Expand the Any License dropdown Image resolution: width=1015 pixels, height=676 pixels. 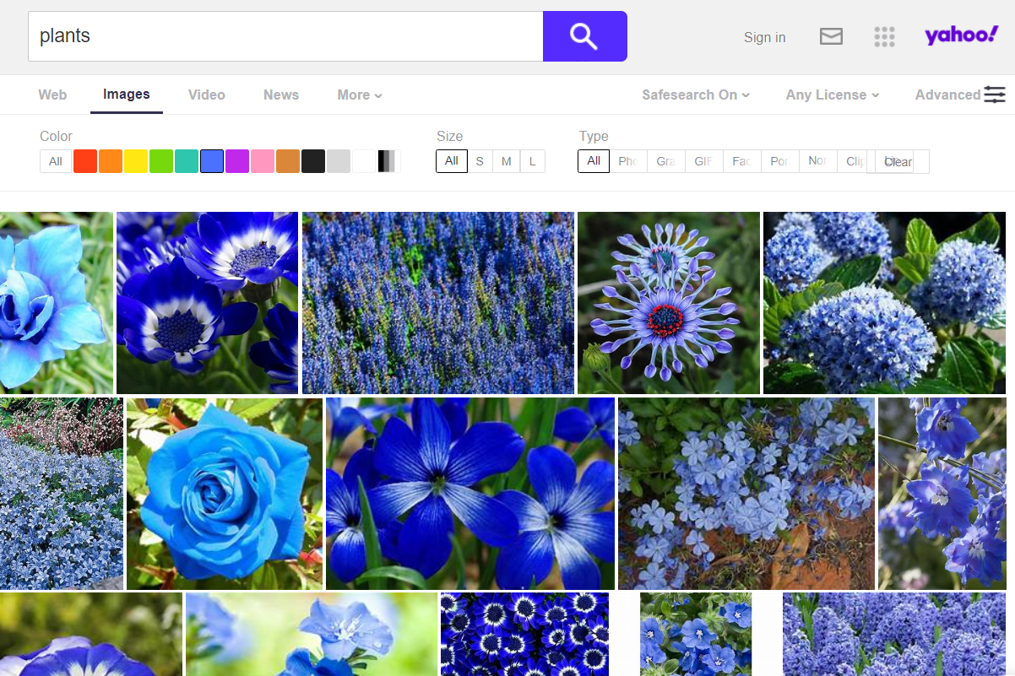pos(832,95)
